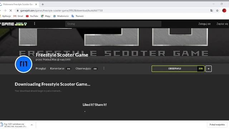Click the address bar URL
Image resolution: width=229 pixels, height=129 pixels.
tap(62, 10)
